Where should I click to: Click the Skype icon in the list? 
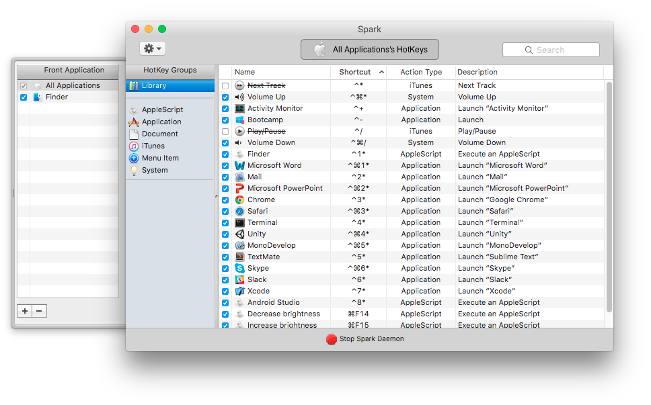(239, 268)
